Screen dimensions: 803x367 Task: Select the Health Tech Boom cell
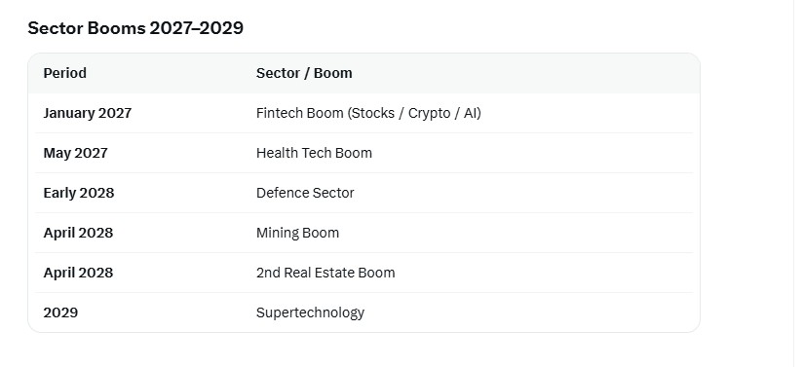(x=314, y=153)
